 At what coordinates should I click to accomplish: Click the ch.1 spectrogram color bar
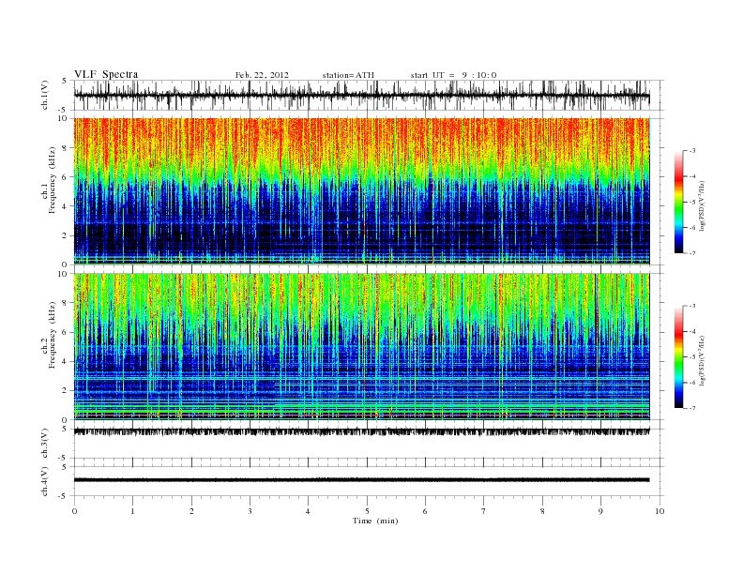pyautogui.click(x=679, y=202)
